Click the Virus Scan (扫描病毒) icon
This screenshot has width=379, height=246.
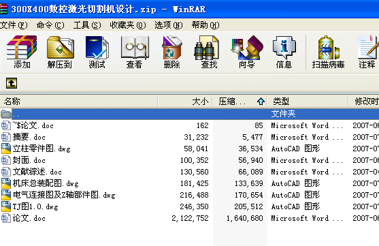click(x=328, y=48)
